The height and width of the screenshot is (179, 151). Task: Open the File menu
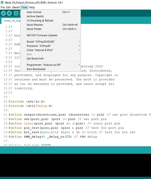tap(3, 7)
